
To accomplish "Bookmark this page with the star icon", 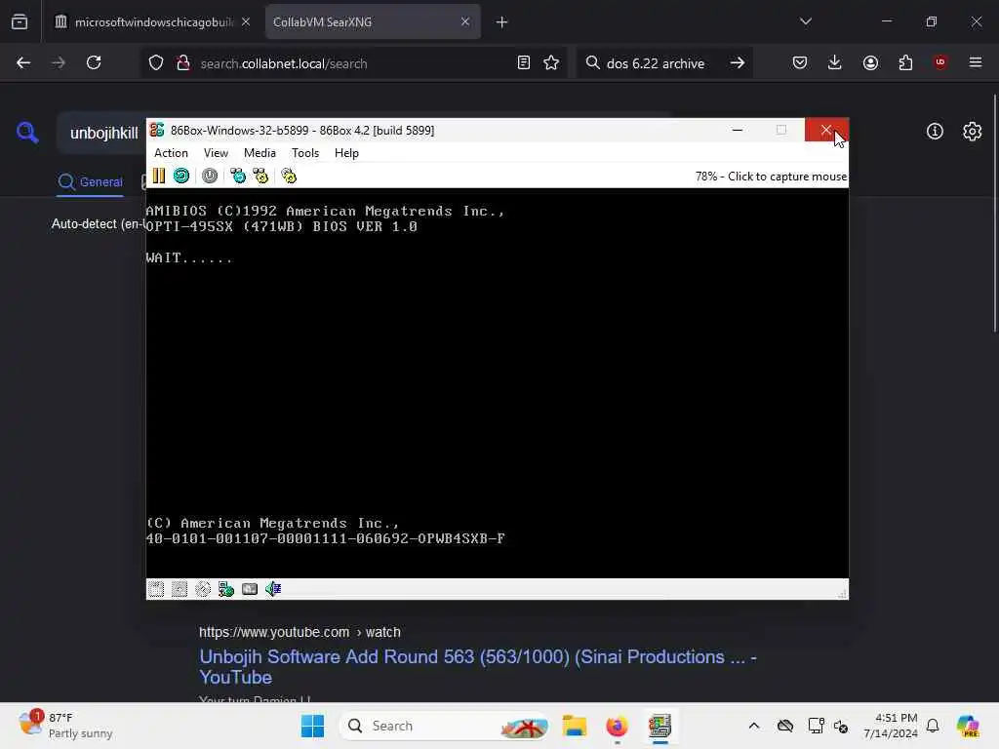I will [x=551, y=62].
